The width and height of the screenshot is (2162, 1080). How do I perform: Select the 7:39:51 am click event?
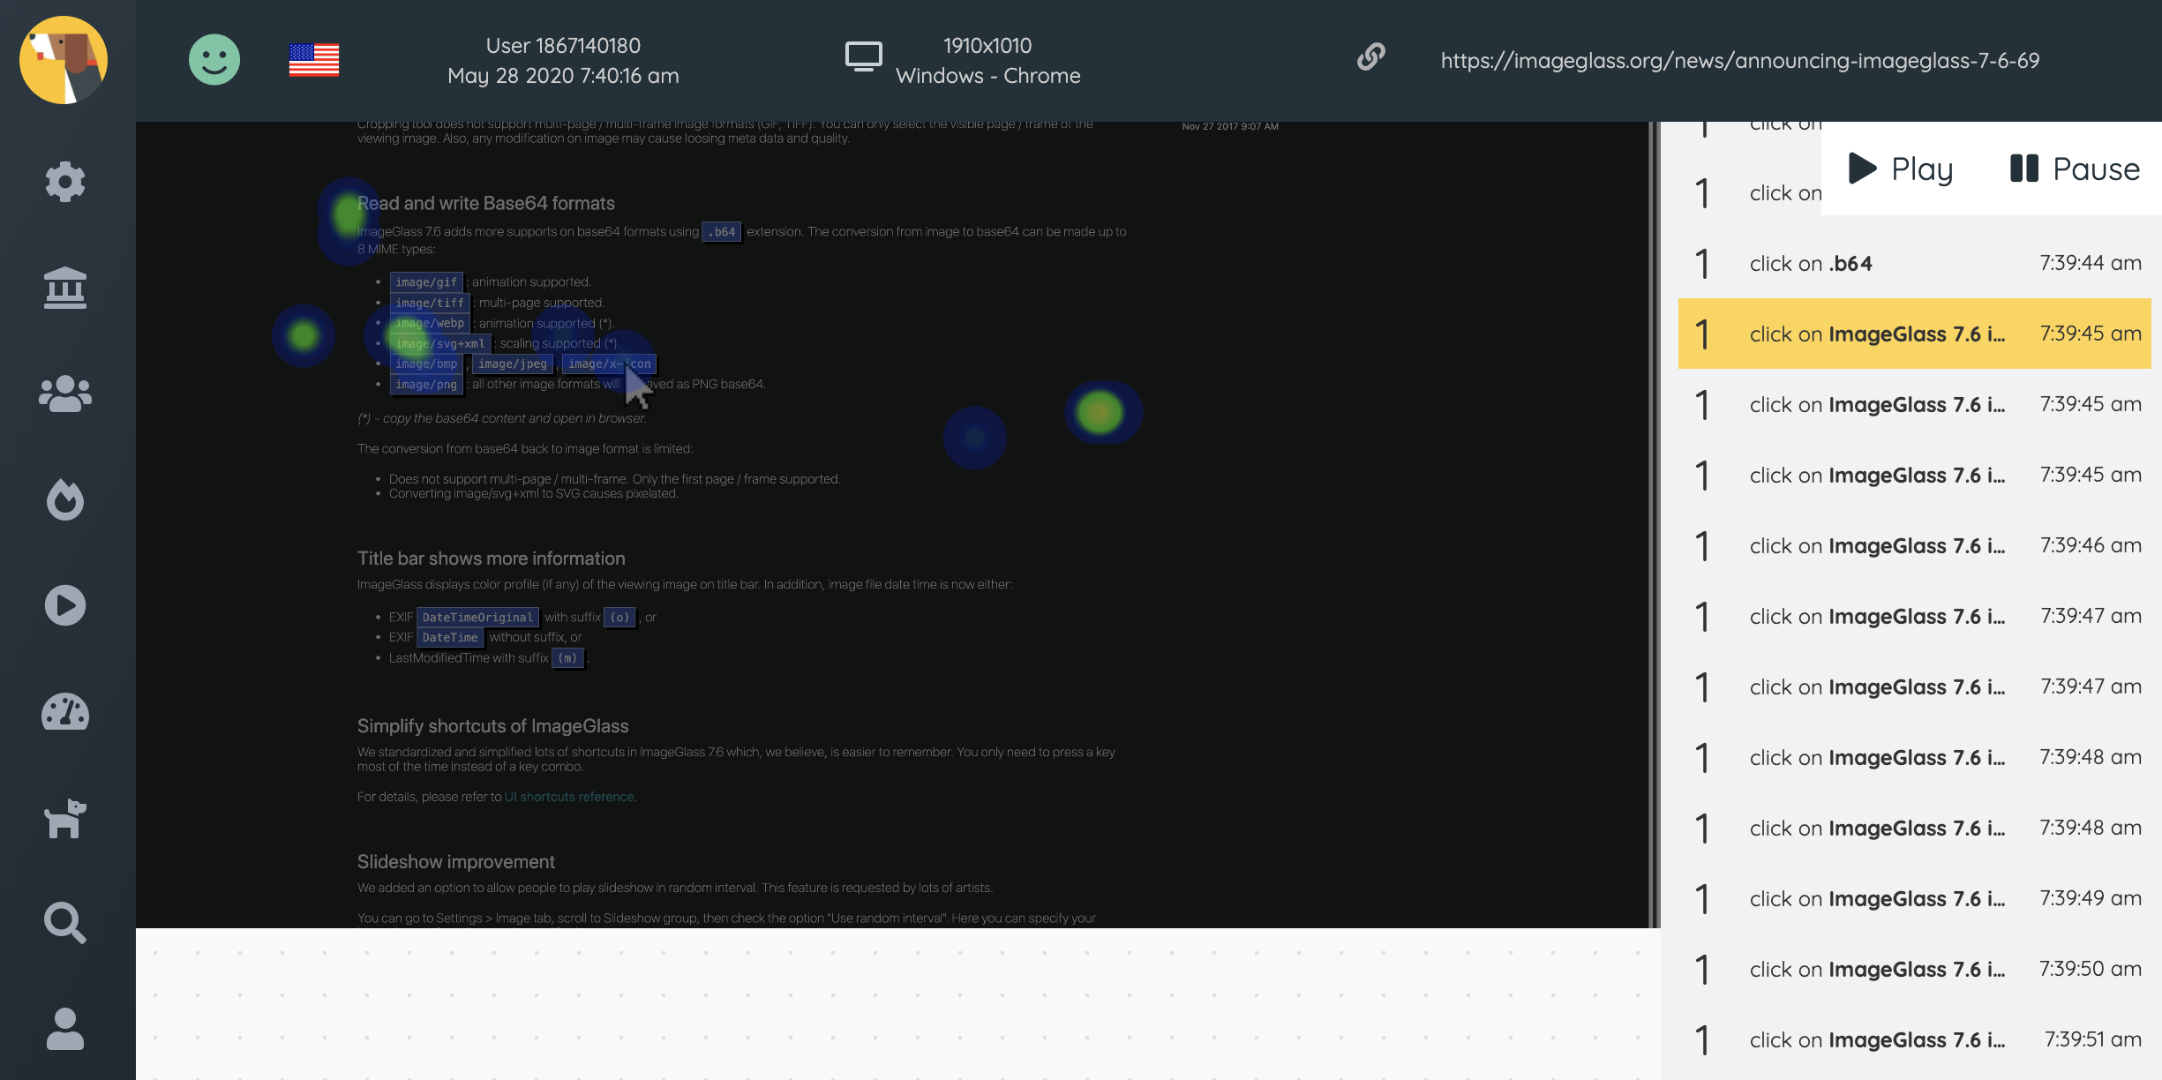coord(1913,1039)
